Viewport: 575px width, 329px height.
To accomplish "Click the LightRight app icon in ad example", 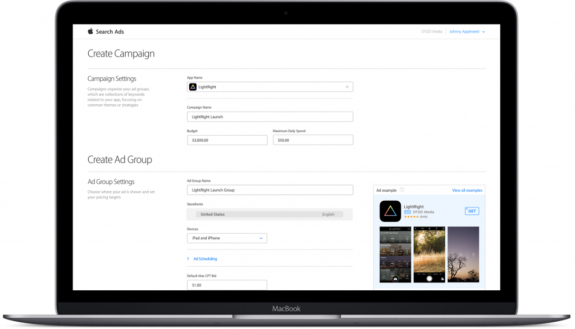I will 390,211.
